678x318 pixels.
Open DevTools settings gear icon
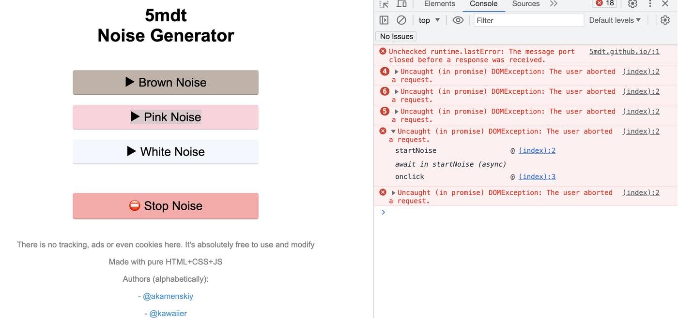pos(632,4)
